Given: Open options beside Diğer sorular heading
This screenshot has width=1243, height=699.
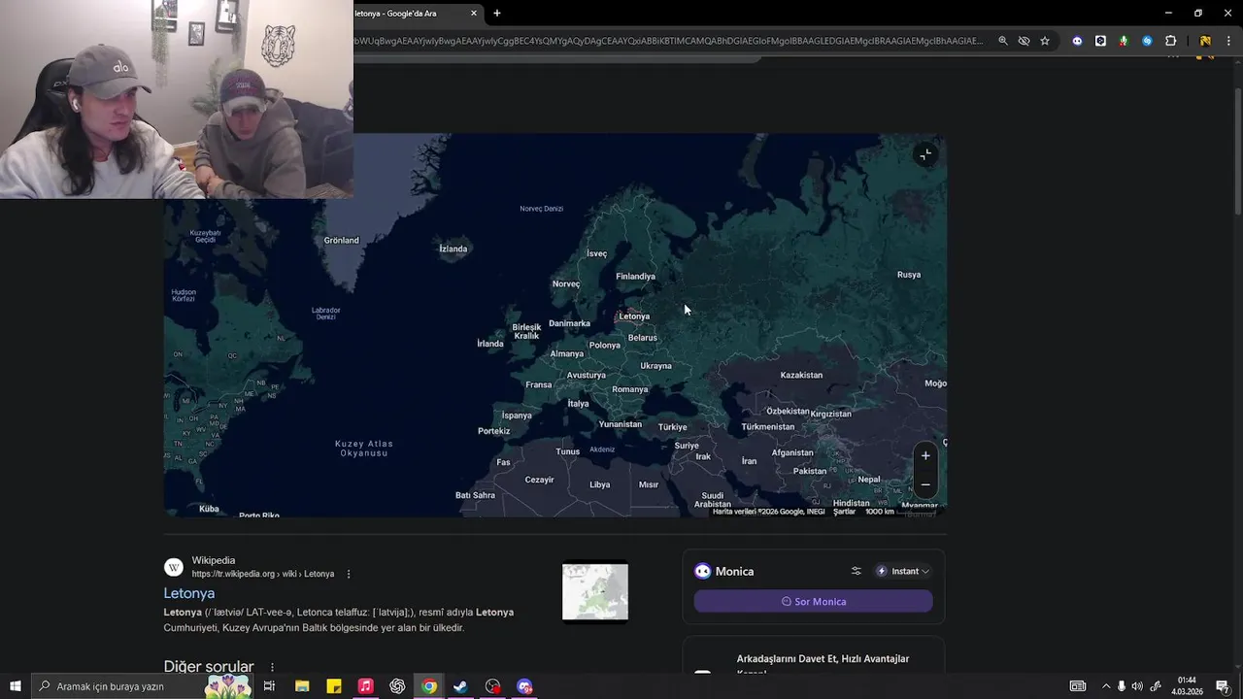Looking at the screenshot, I should point(272,667).
